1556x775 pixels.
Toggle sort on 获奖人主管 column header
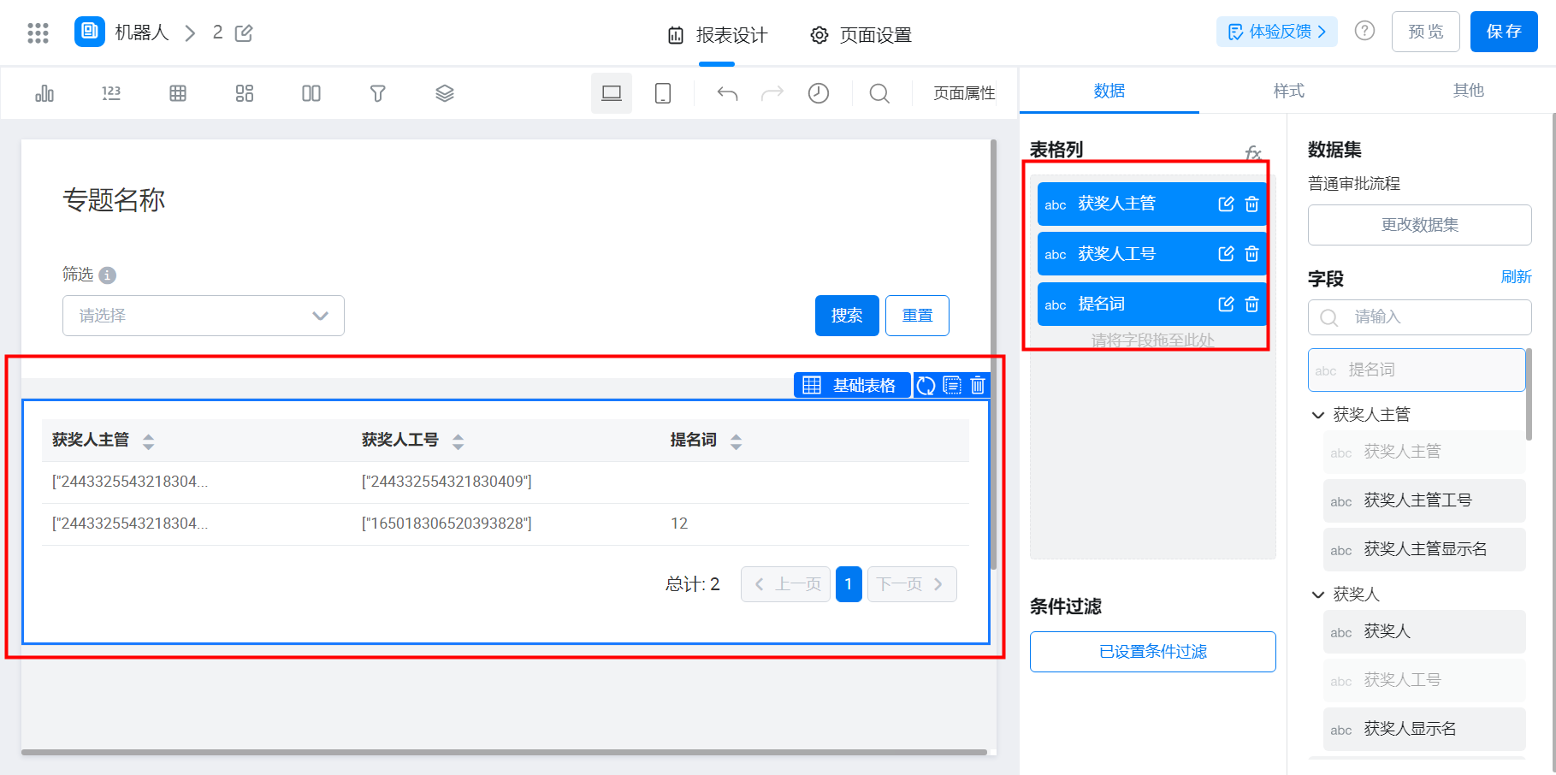tap(149, 441)
